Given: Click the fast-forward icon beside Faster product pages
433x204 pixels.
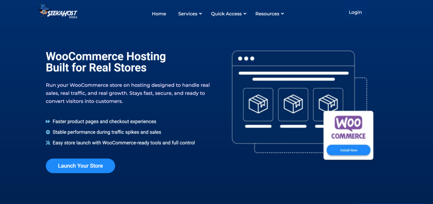Looking at the screenshot, I should click(x=48, y=121).
